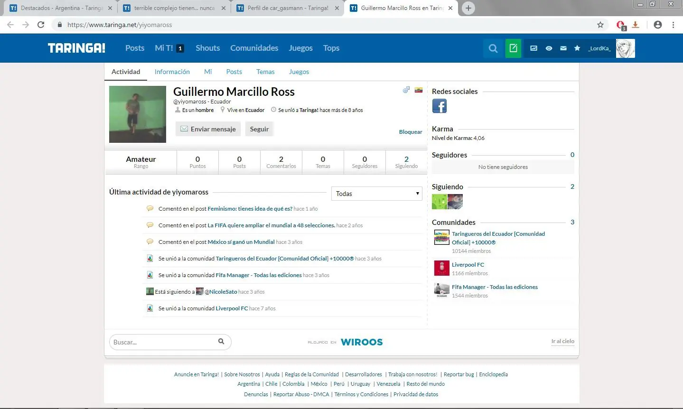This screenshot has width=683, height=409.
Task: Click the second followed user's thumbnail
Action: tap(455, 202)
